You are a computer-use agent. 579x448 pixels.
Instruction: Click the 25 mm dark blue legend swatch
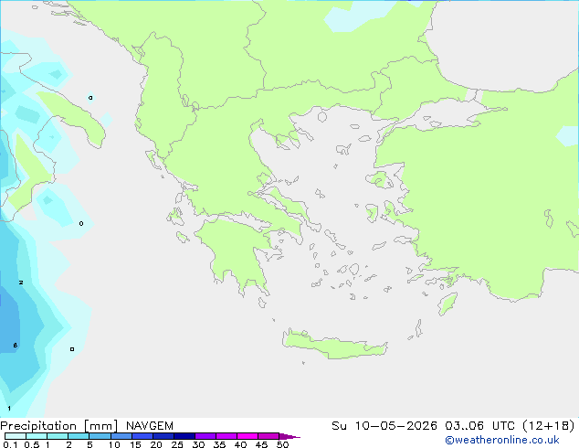(184, 436)
